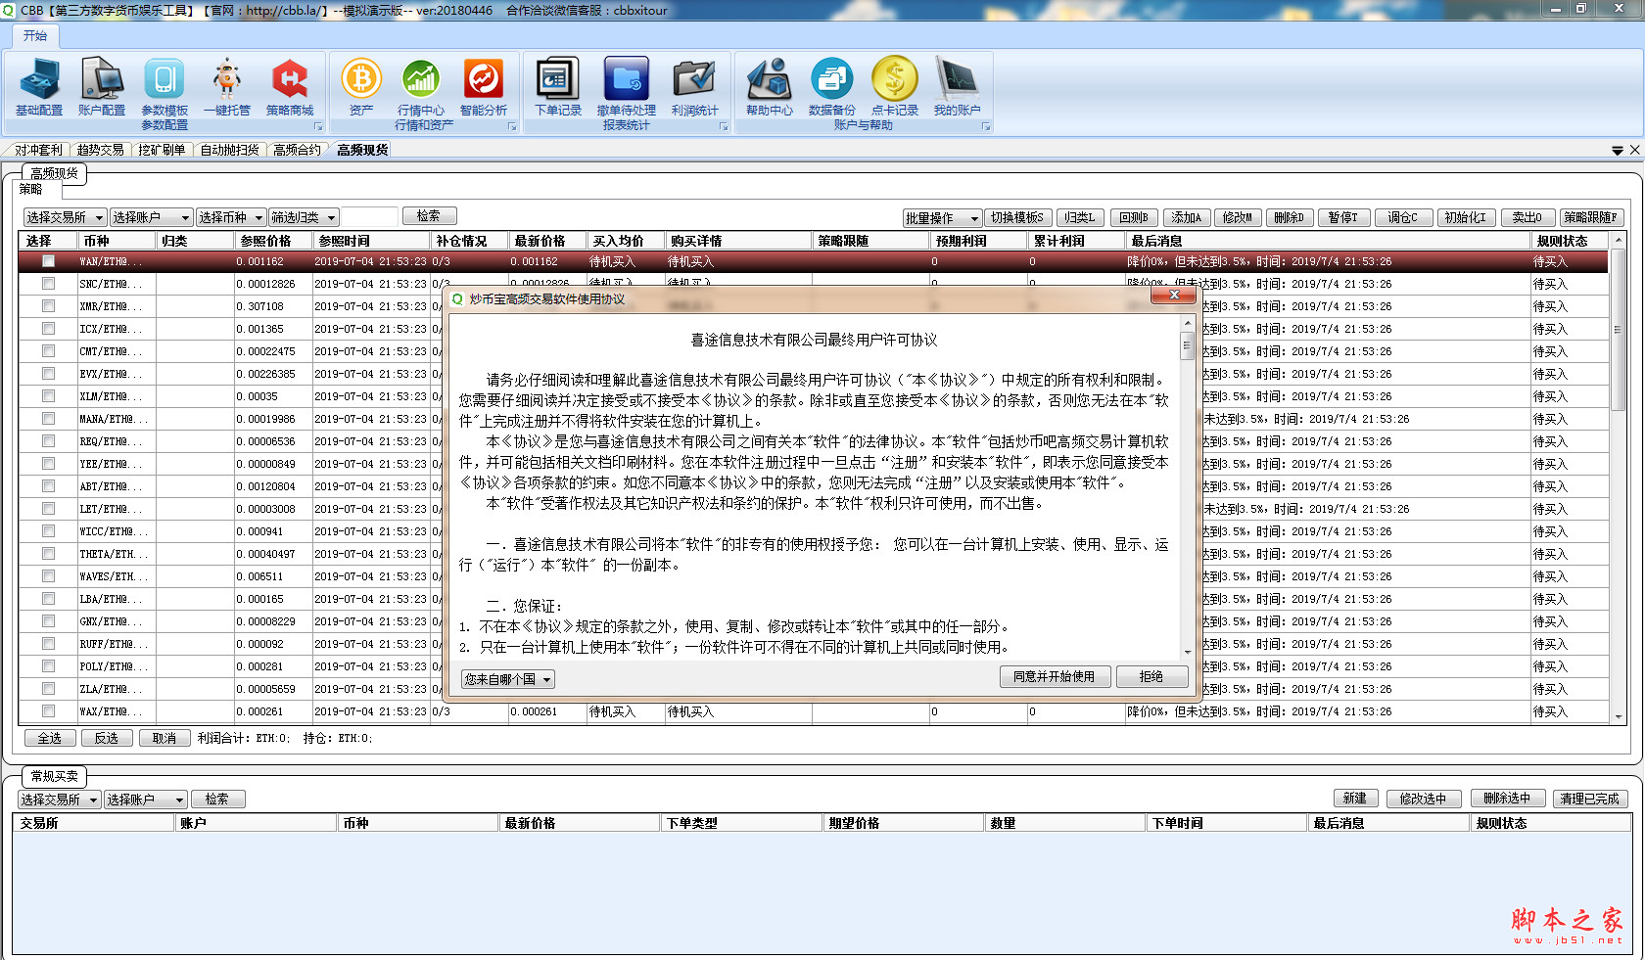Switch to the 趋势交易 tab
1645x960 pixels.
coord(100,150)
